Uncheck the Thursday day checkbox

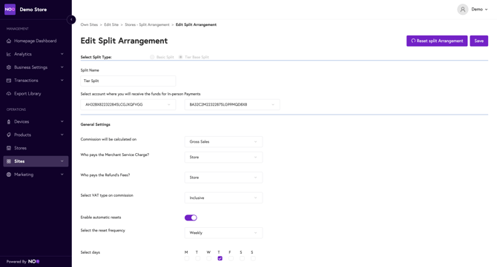pos(220,258)
